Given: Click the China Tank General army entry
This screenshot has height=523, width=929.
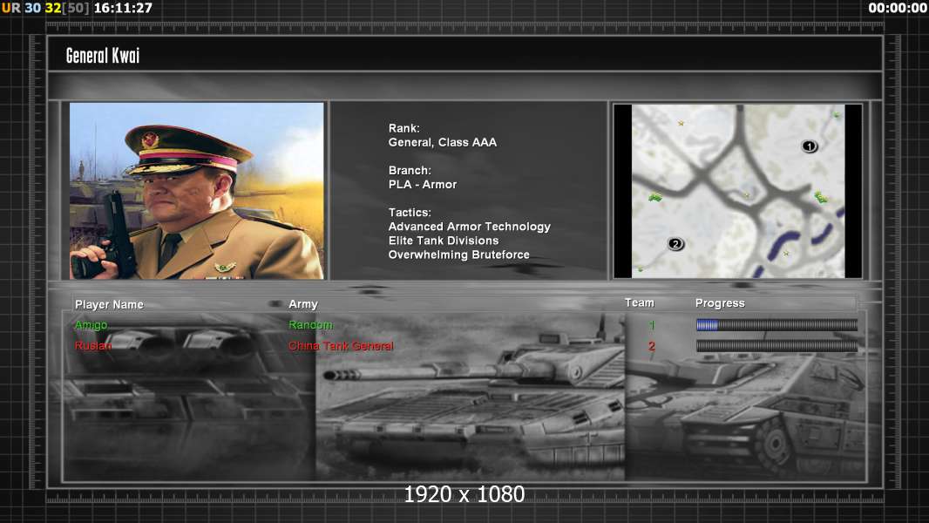Looking at the screenshot, I should point(341,346).
